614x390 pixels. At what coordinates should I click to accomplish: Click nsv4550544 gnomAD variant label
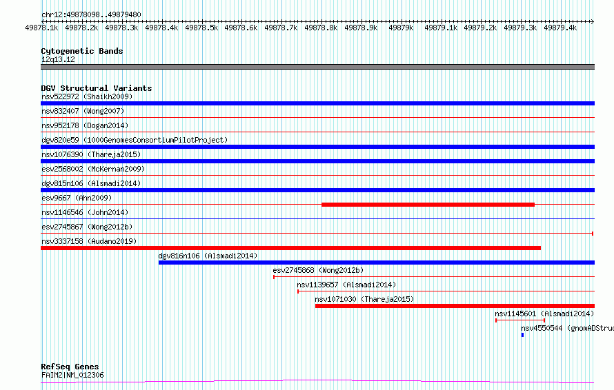tap(567, 328)
